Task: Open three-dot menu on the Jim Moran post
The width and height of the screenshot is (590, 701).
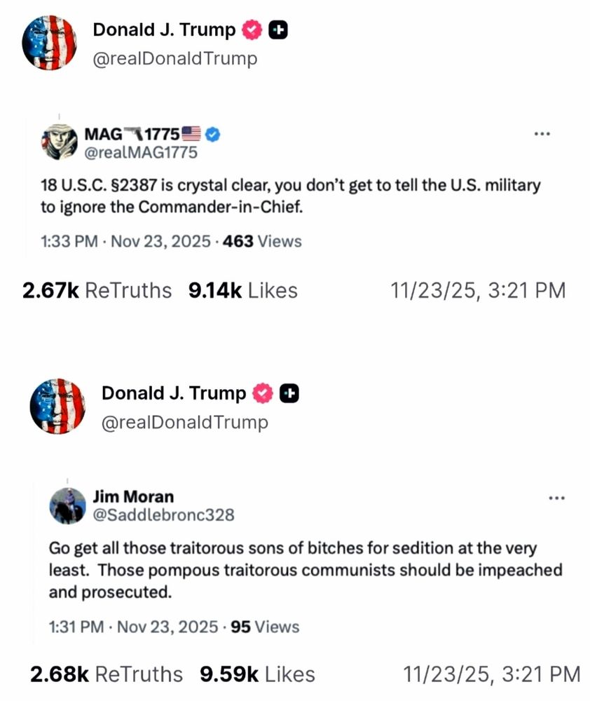Action: 556,498
